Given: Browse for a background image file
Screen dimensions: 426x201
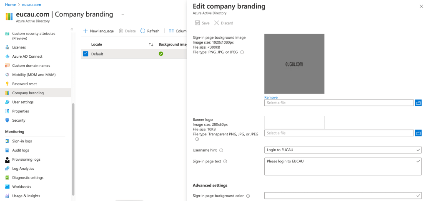Looking at the screenshot, I should click(x=418, y=103).
